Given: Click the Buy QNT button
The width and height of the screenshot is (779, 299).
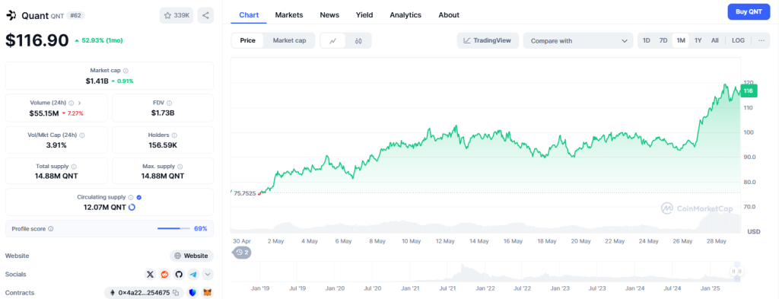Looking at the screenshot, I should point(749,11).
